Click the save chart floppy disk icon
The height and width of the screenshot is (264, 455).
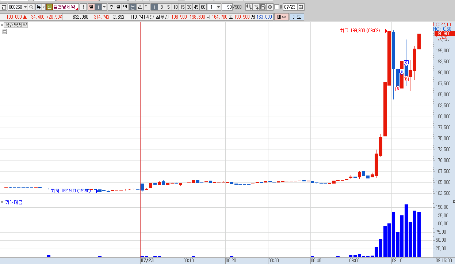(263, 7)
